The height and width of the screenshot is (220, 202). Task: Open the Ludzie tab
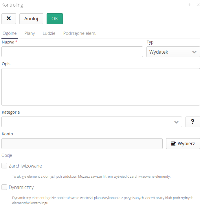point(49,33)
